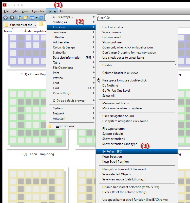
Task: Click the blue refresh arrows icon
Action: click(x=41, y=18)
